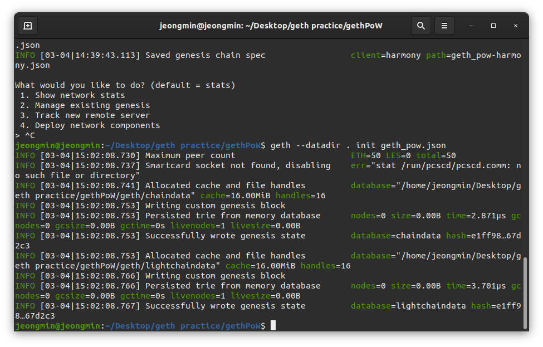Click 'hash=e1ff98…67d' text

pyautogui.click(x=483, y=236)
